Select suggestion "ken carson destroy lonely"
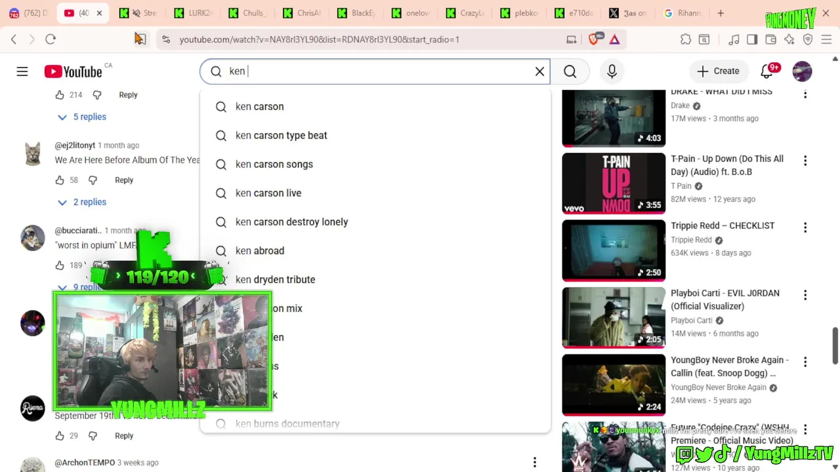This screenshot has height=472, width=840. [x=375, y=222]
